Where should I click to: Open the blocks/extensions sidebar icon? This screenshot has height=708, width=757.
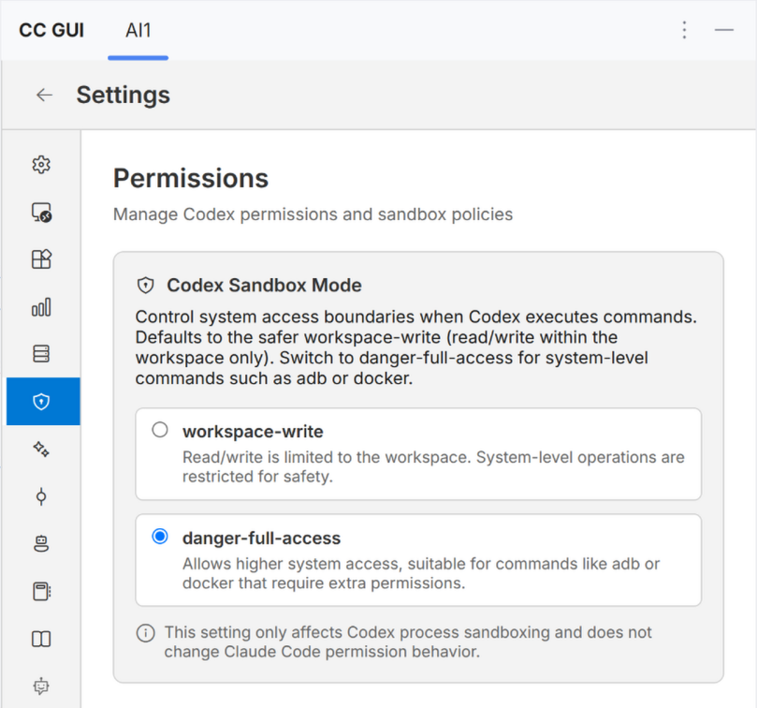[41, 259]
